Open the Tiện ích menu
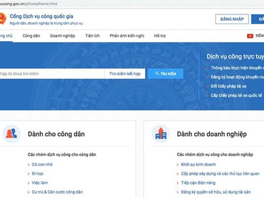264x198 pixels. (x=92, y=36)
